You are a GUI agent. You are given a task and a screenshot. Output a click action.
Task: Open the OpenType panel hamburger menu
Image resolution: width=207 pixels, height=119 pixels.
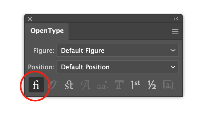pos(175,31)
